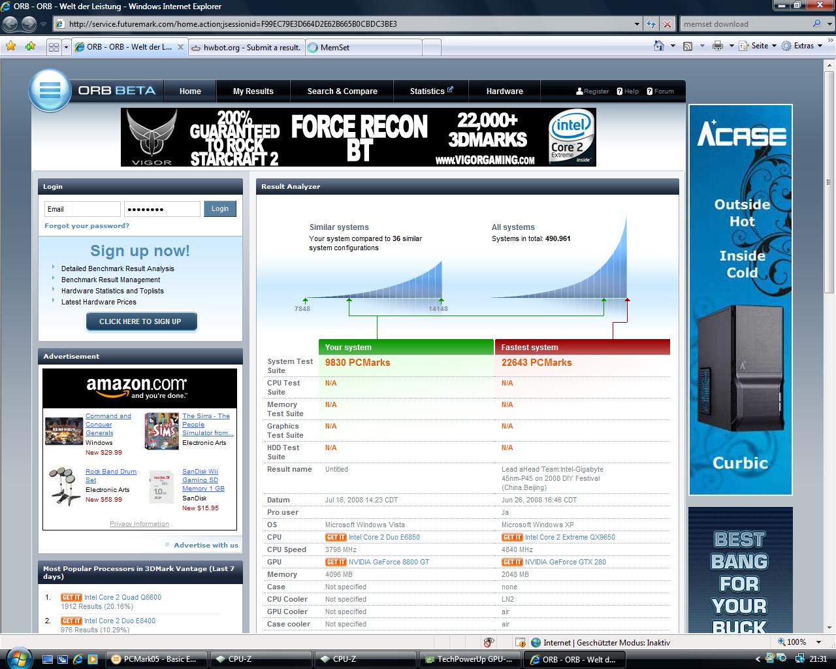Click Media Player quick launch icon
Viewport: 836px width, 669px height.
(93, 659)
